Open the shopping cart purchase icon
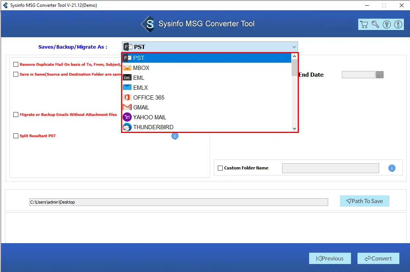Screen dimensions: 410x272 [x=364, y=25]
